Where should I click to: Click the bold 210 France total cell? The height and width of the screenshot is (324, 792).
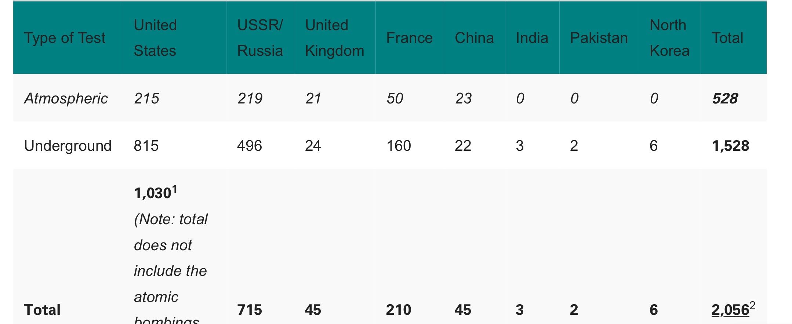[x=399, y=310]
